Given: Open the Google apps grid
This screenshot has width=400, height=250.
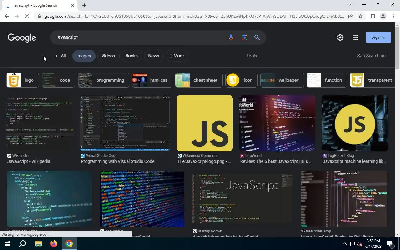Looking at the screenshot, I should point(356,37).
